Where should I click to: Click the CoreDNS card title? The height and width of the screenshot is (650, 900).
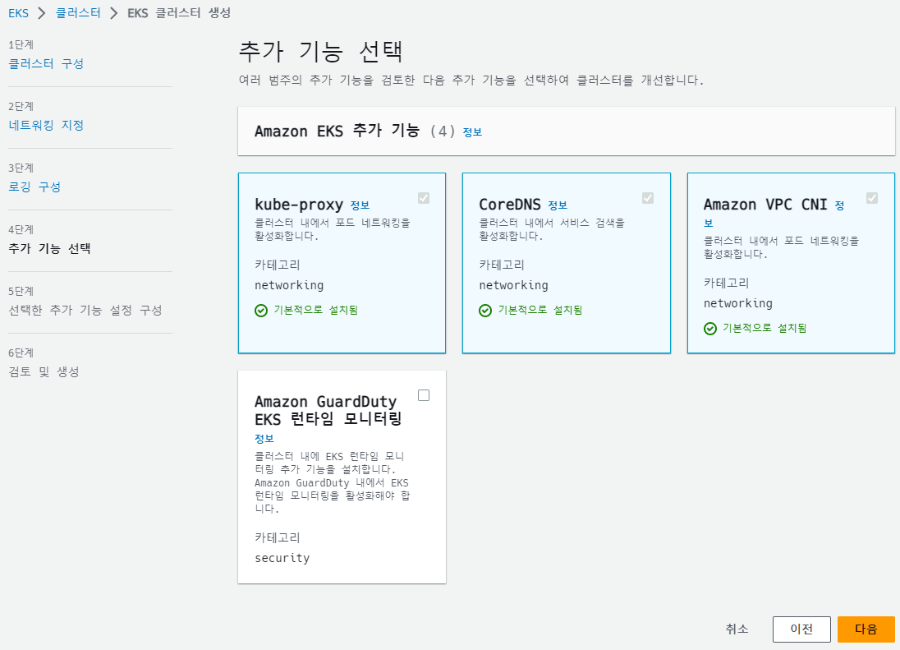point(510,205)
